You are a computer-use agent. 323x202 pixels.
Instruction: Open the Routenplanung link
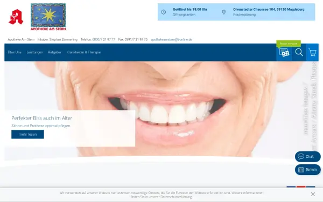click(x=244, y=15)
